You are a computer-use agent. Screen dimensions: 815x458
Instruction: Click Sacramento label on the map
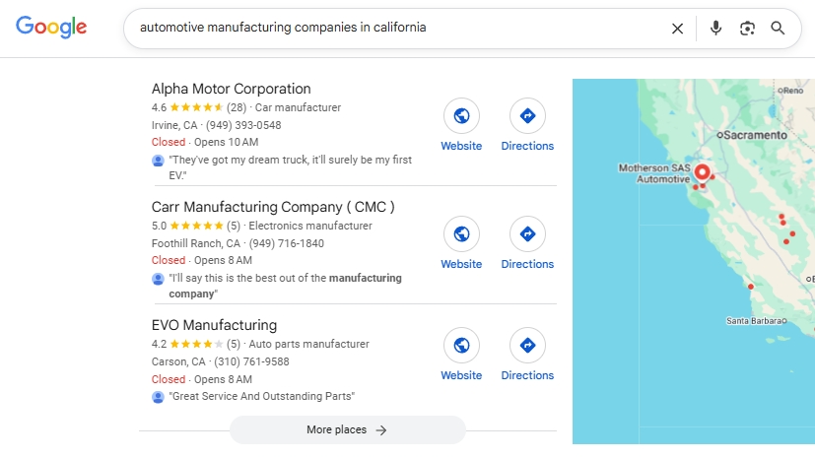[756, 133]
